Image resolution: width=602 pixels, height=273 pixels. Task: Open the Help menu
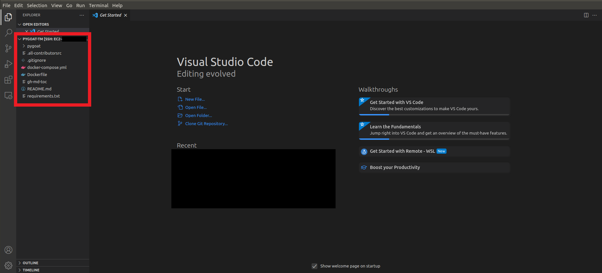click(x=117, y=5)
